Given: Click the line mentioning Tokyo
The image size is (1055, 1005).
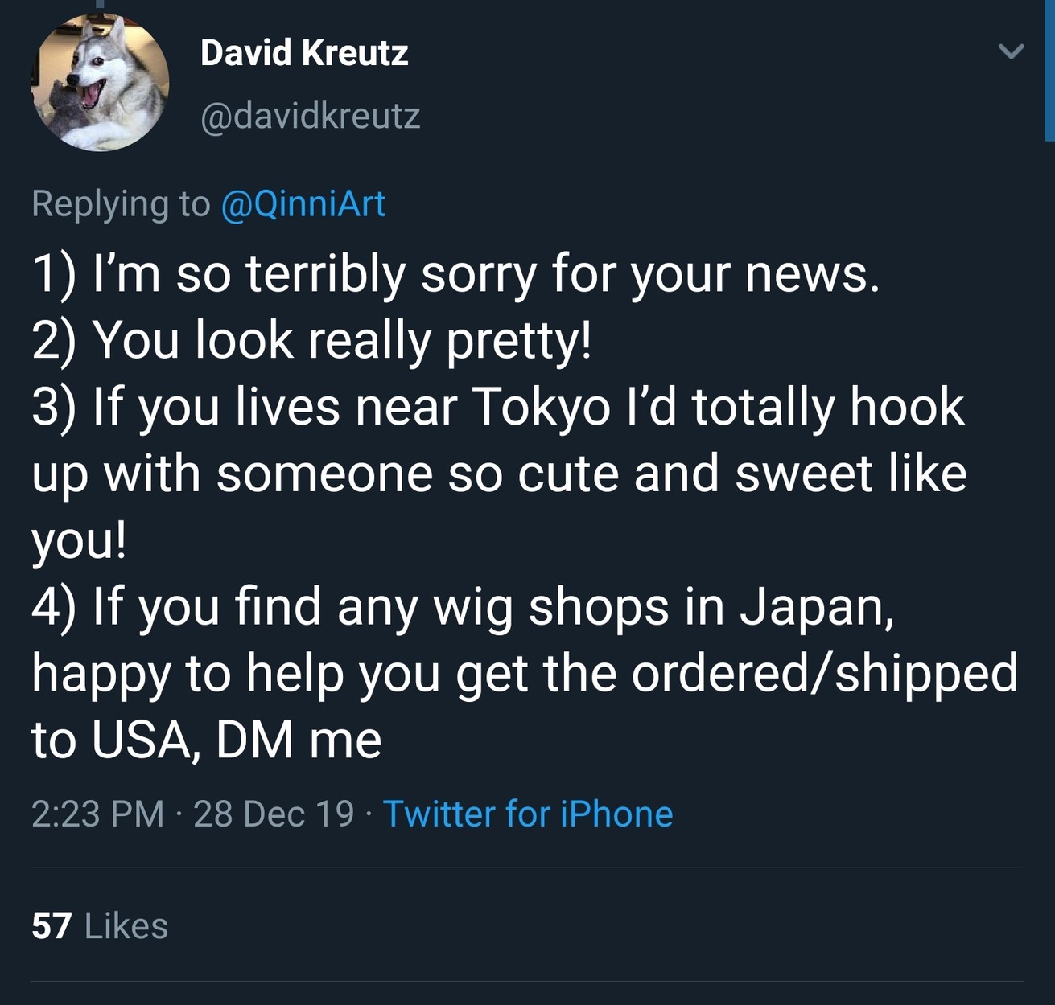Looking at the screenshot, I should coord(497,406).
